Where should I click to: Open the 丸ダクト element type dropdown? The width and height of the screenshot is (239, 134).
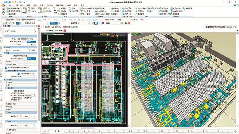(x=36, y=31)
